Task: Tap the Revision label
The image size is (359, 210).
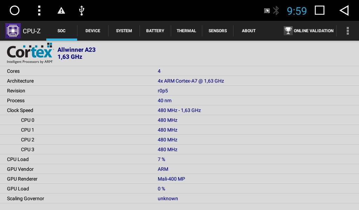Action: [16, 91]
